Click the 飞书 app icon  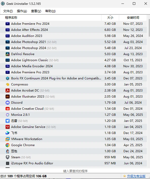pyautogui.click(x=8, y=133)
